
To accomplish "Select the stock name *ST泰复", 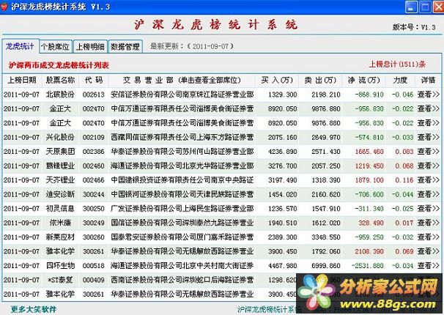I will pos(60,280).
